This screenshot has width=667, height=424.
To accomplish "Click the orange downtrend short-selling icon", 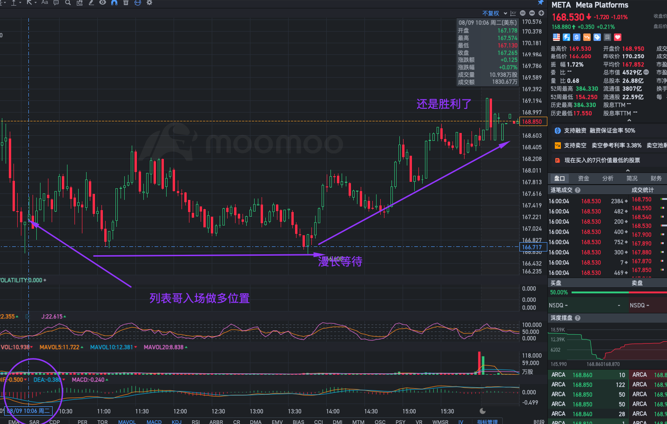I will [587, 37].
